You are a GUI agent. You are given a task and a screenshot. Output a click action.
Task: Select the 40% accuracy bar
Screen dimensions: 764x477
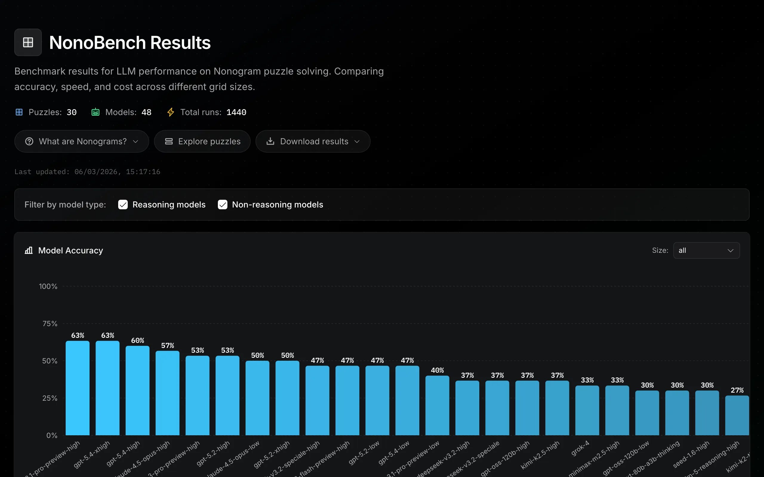tap(438, 405)
